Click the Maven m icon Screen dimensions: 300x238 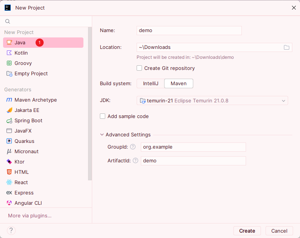[x=9, y=100]
